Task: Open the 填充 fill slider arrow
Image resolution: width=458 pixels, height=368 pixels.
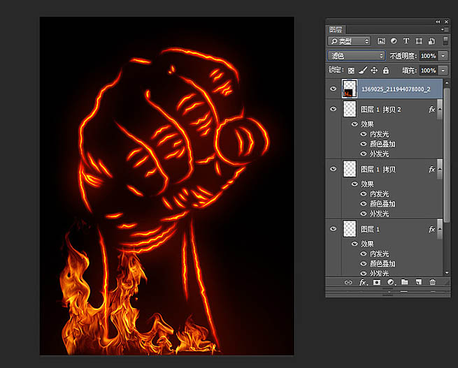Action: point(443,71)
